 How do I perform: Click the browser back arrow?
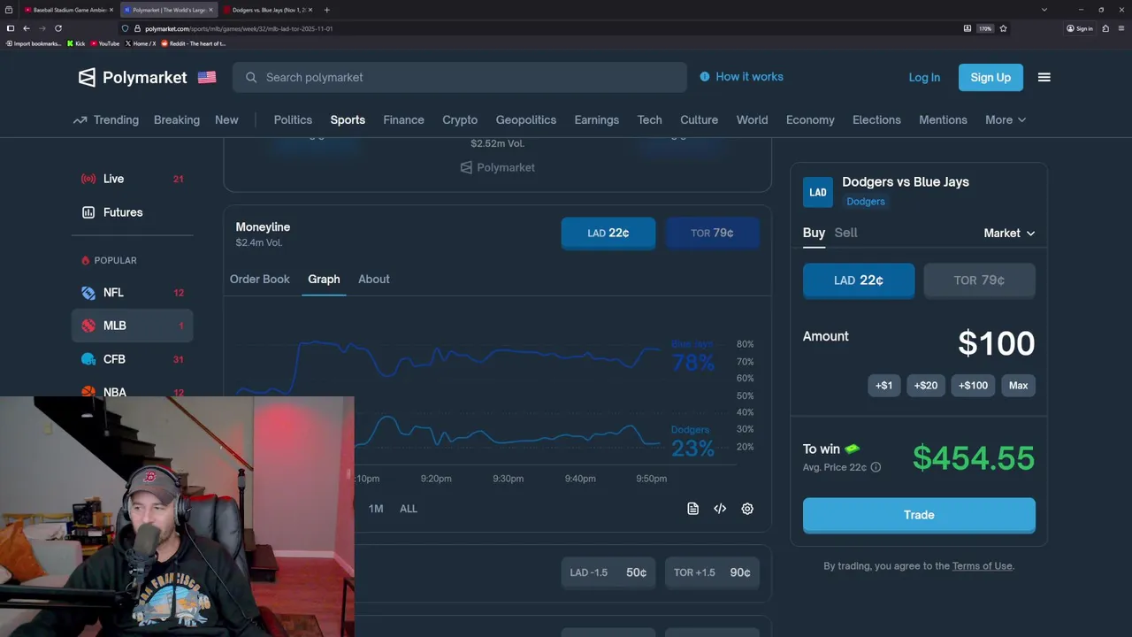(x=26, y=28)
